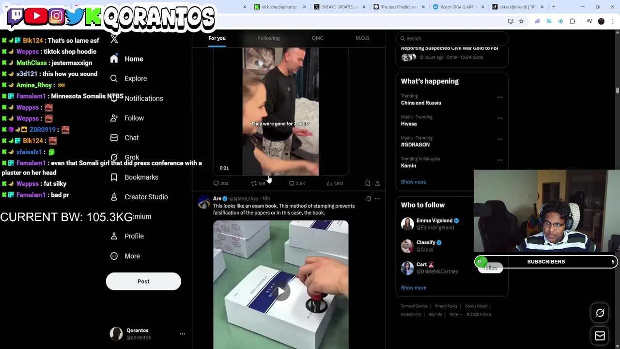
Task: Bookmark the video post
Action: 368,183
